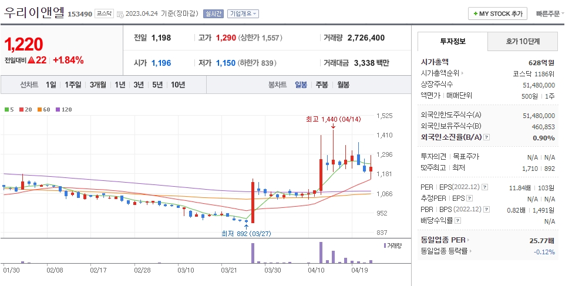Click the 거래대금 value 3,338 백만
This screenshot has height=286, width=572.
point(371,63)
